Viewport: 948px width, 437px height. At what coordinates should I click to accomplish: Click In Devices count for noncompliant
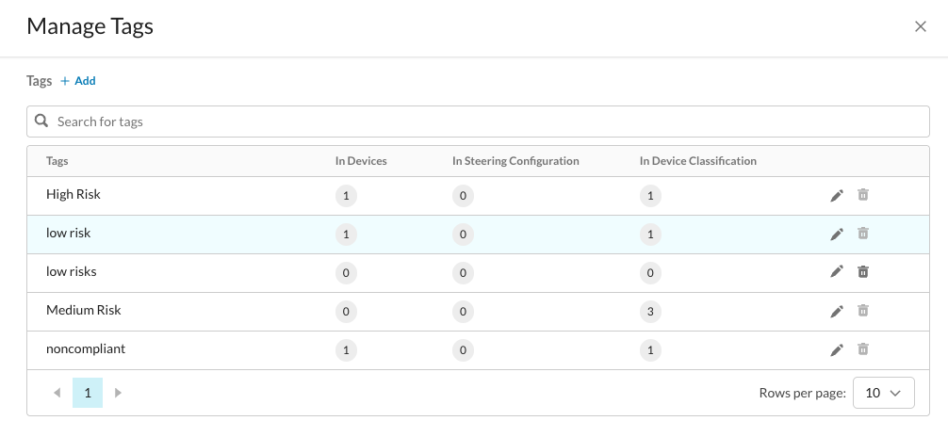tap(346, 350)
